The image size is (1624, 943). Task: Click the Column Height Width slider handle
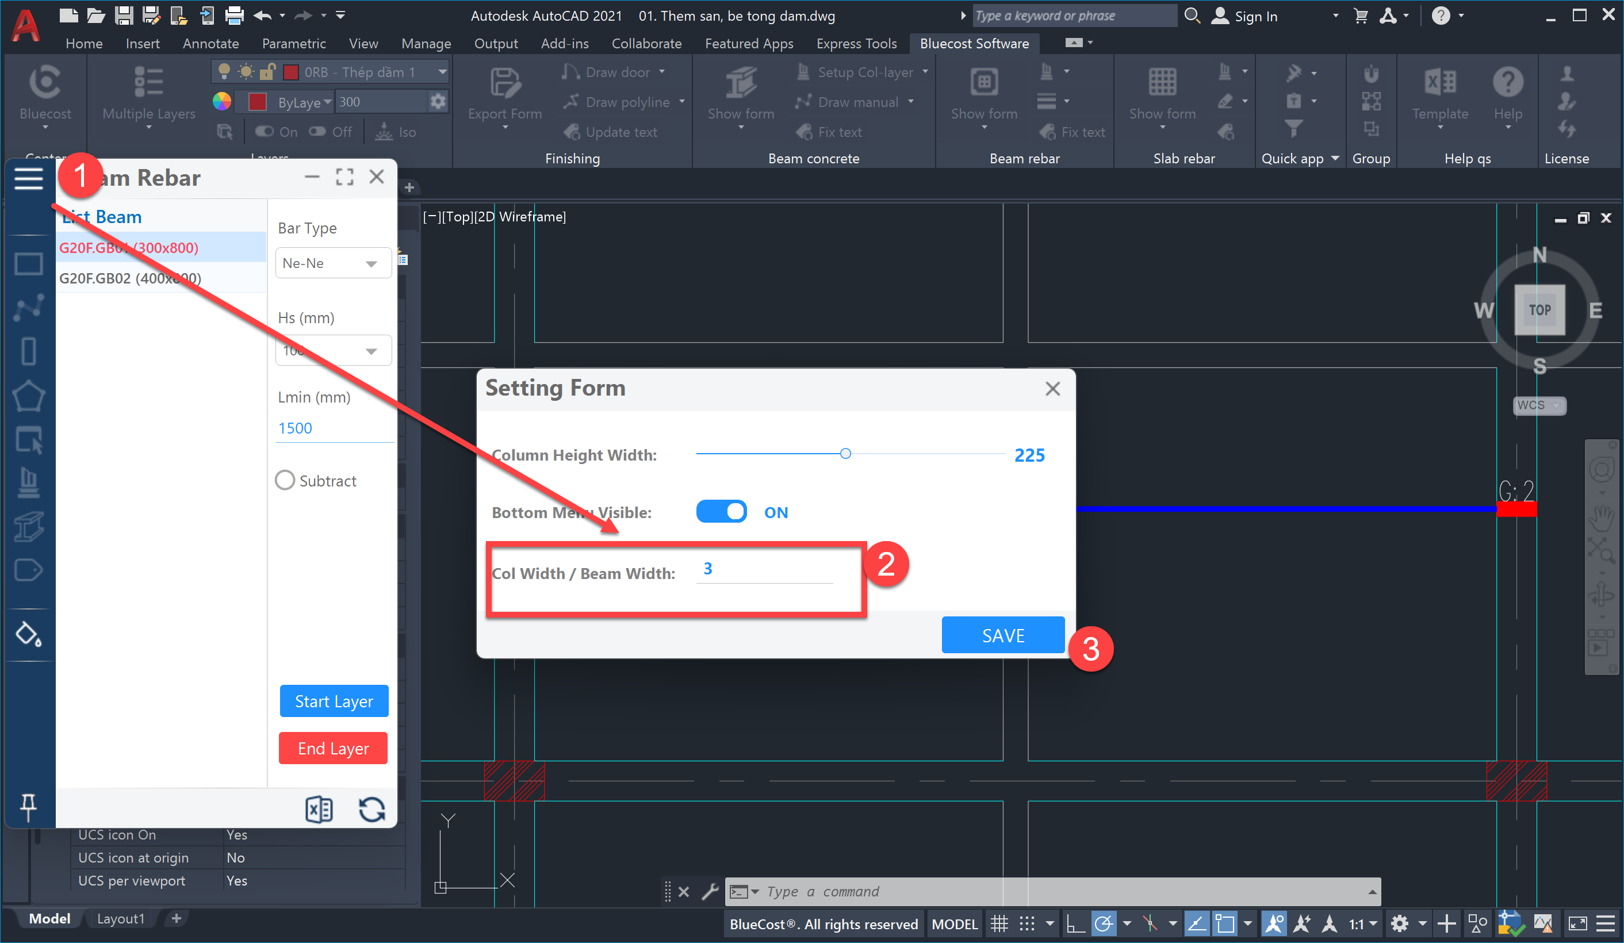845,454
